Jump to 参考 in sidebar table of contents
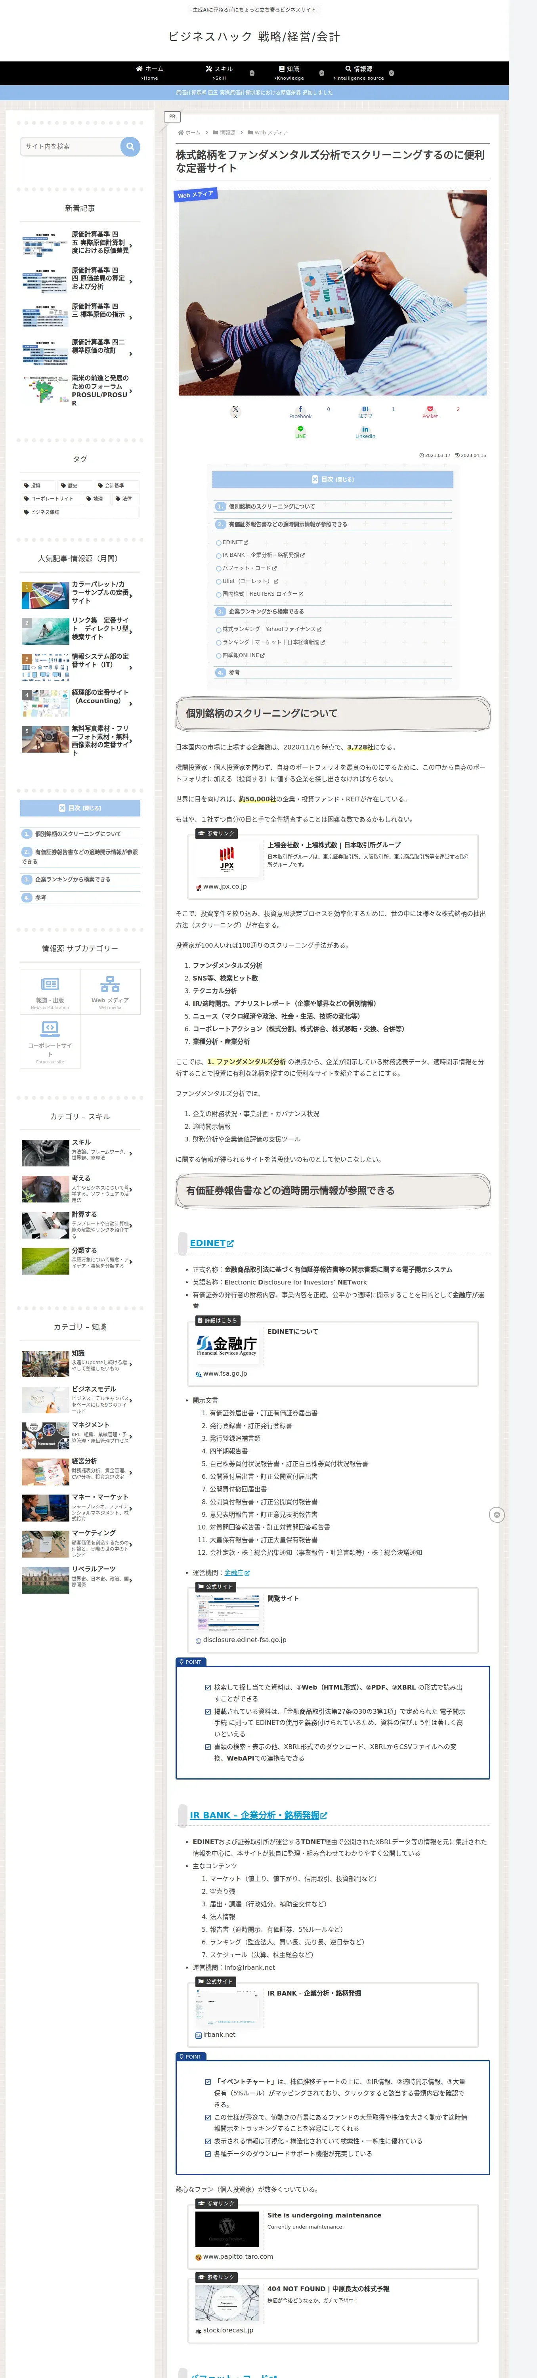The width and height of the screenshot is (537, 2378). 40,897
